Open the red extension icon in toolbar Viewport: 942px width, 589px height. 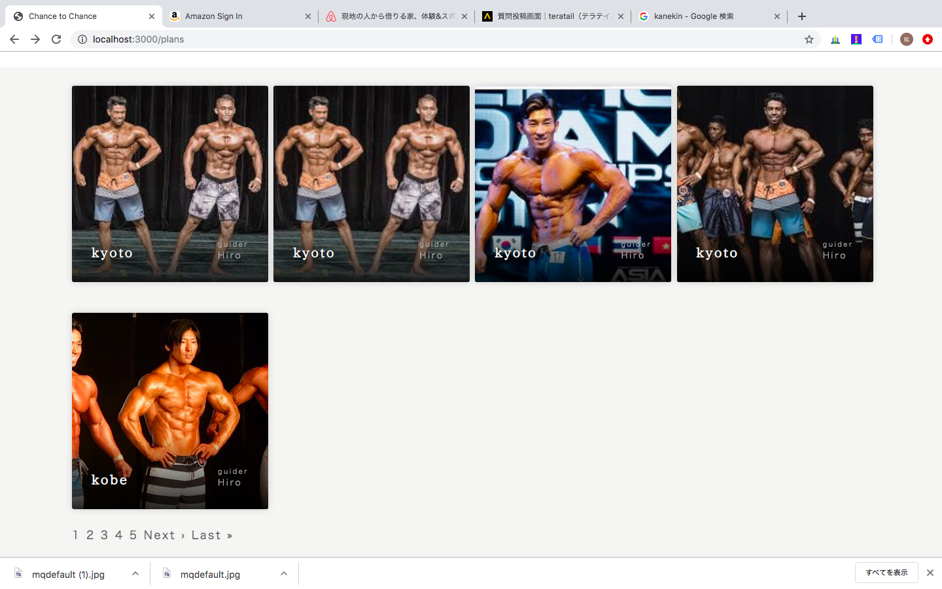click(x=927, y=39)
